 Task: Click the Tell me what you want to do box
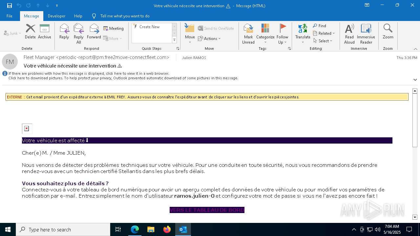[125, 16]
